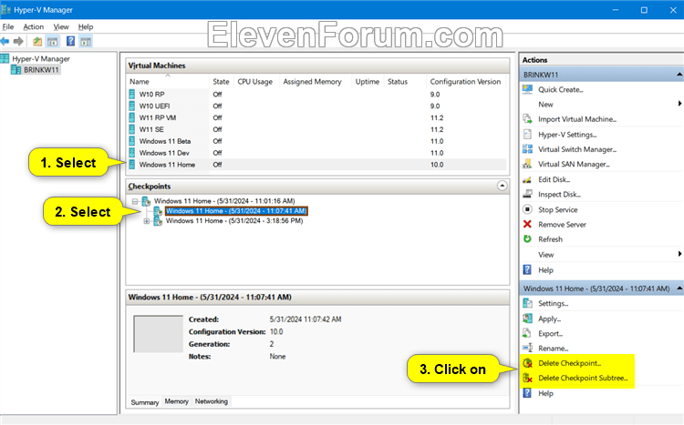
Task: Open the View menu in the menu bar
Action: click(61, 26)
